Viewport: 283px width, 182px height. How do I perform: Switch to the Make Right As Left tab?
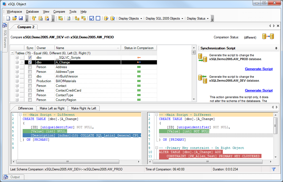[x=84, y=108]
